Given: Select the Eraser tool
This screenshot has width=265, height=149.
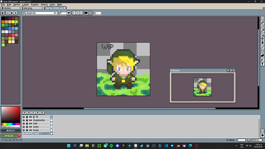Looking at the screenshot, I should (262, 26).
